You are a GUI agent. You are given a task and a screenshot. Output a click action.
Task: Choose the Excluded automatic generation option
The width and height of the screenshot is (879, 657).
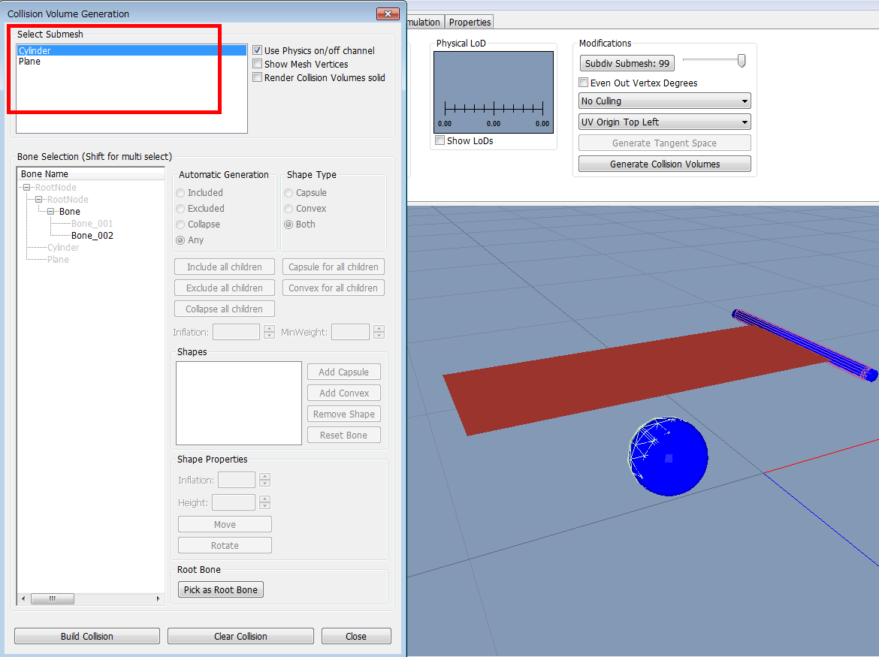(x=180, y=208)
